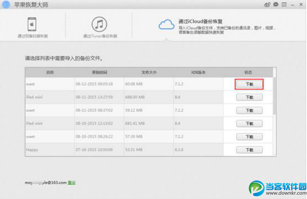This screenshot has width=307, height=199.
Task: Download the waet backup from 08-12-2015
Action: [249, 84]
